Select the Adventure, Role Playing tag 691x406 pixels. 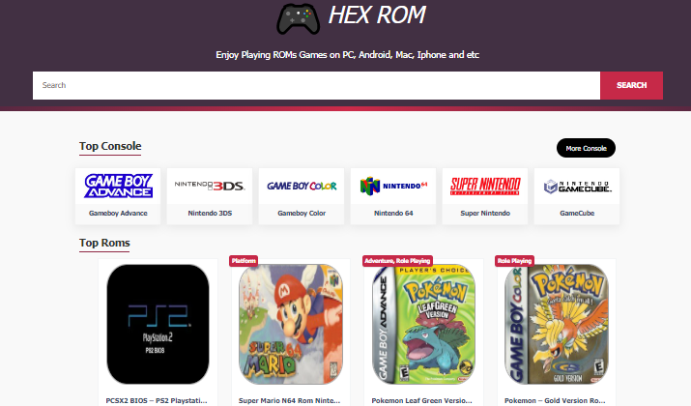coord(397,261)
